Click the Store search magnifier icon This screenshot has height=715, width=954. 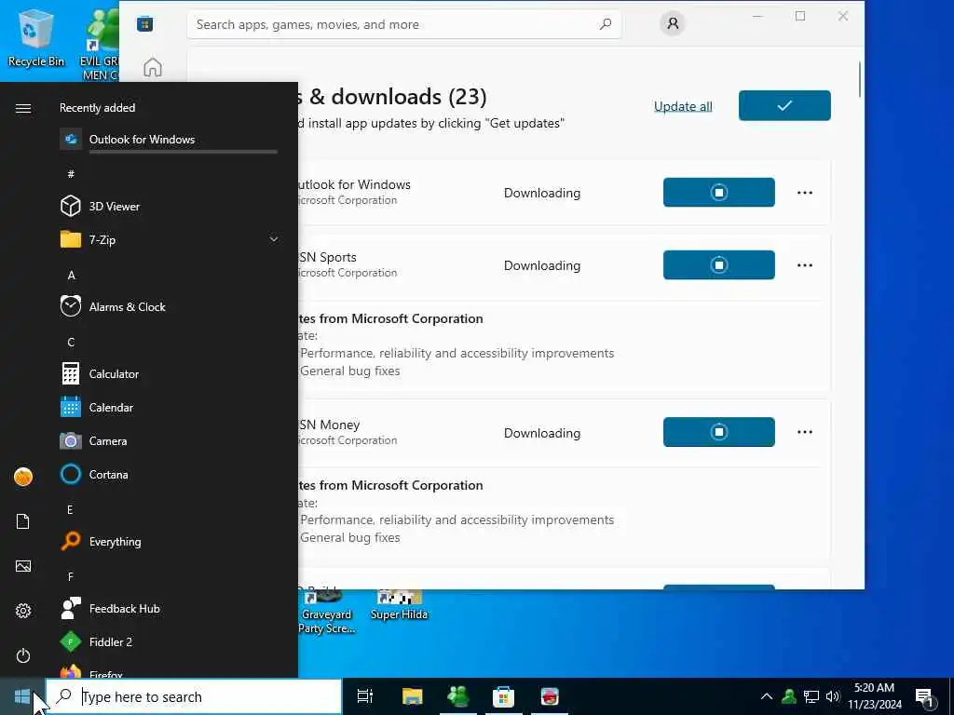click(x=605, y=24)
